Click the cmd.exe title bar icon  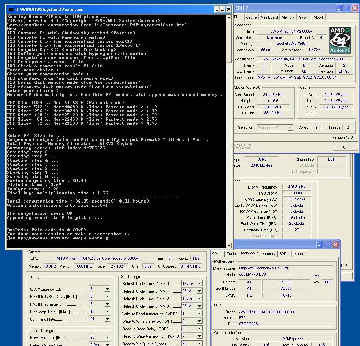[x=11, y=10]
